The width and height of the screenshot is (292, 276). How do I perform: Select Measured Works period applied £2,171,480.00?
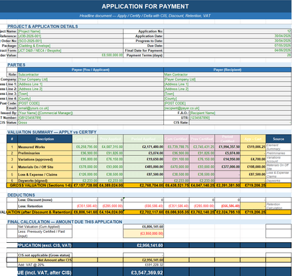pyautogui.click(x=143, y=147)
